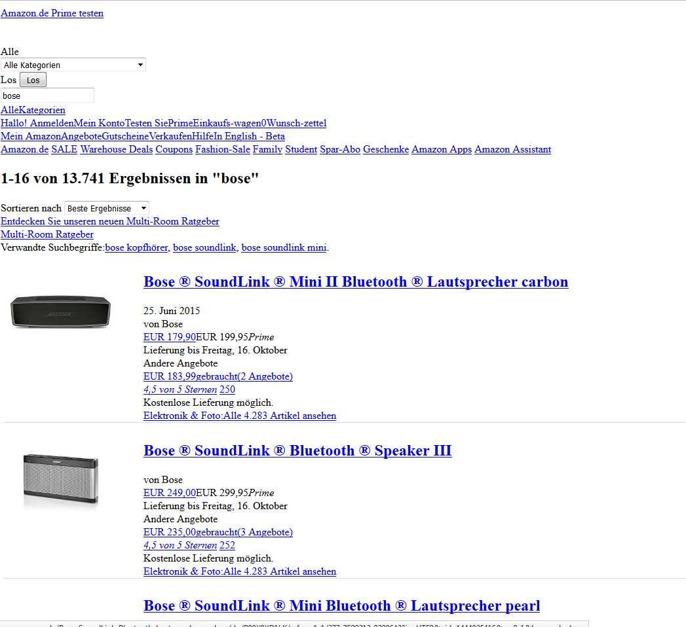Open the Spar-Abo link

[x=340, y=149]
